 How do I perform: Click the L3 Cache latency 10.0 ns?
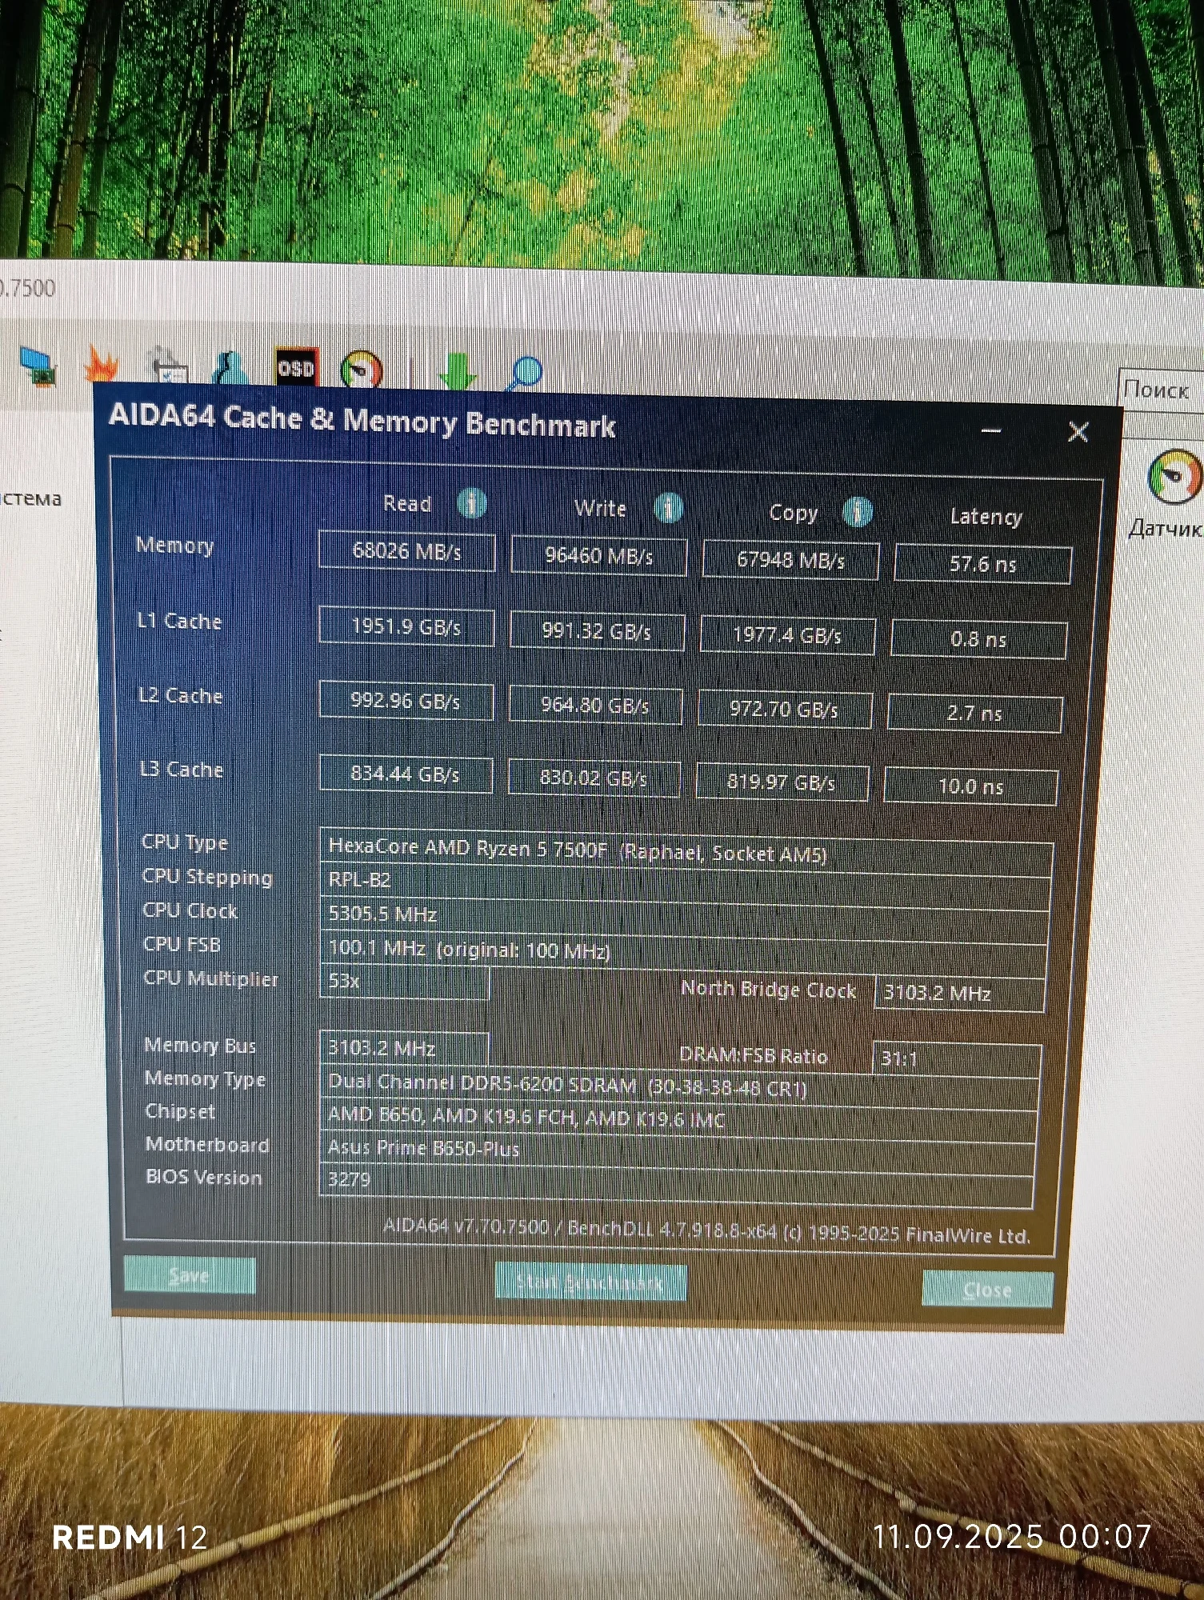click(970, 786)
